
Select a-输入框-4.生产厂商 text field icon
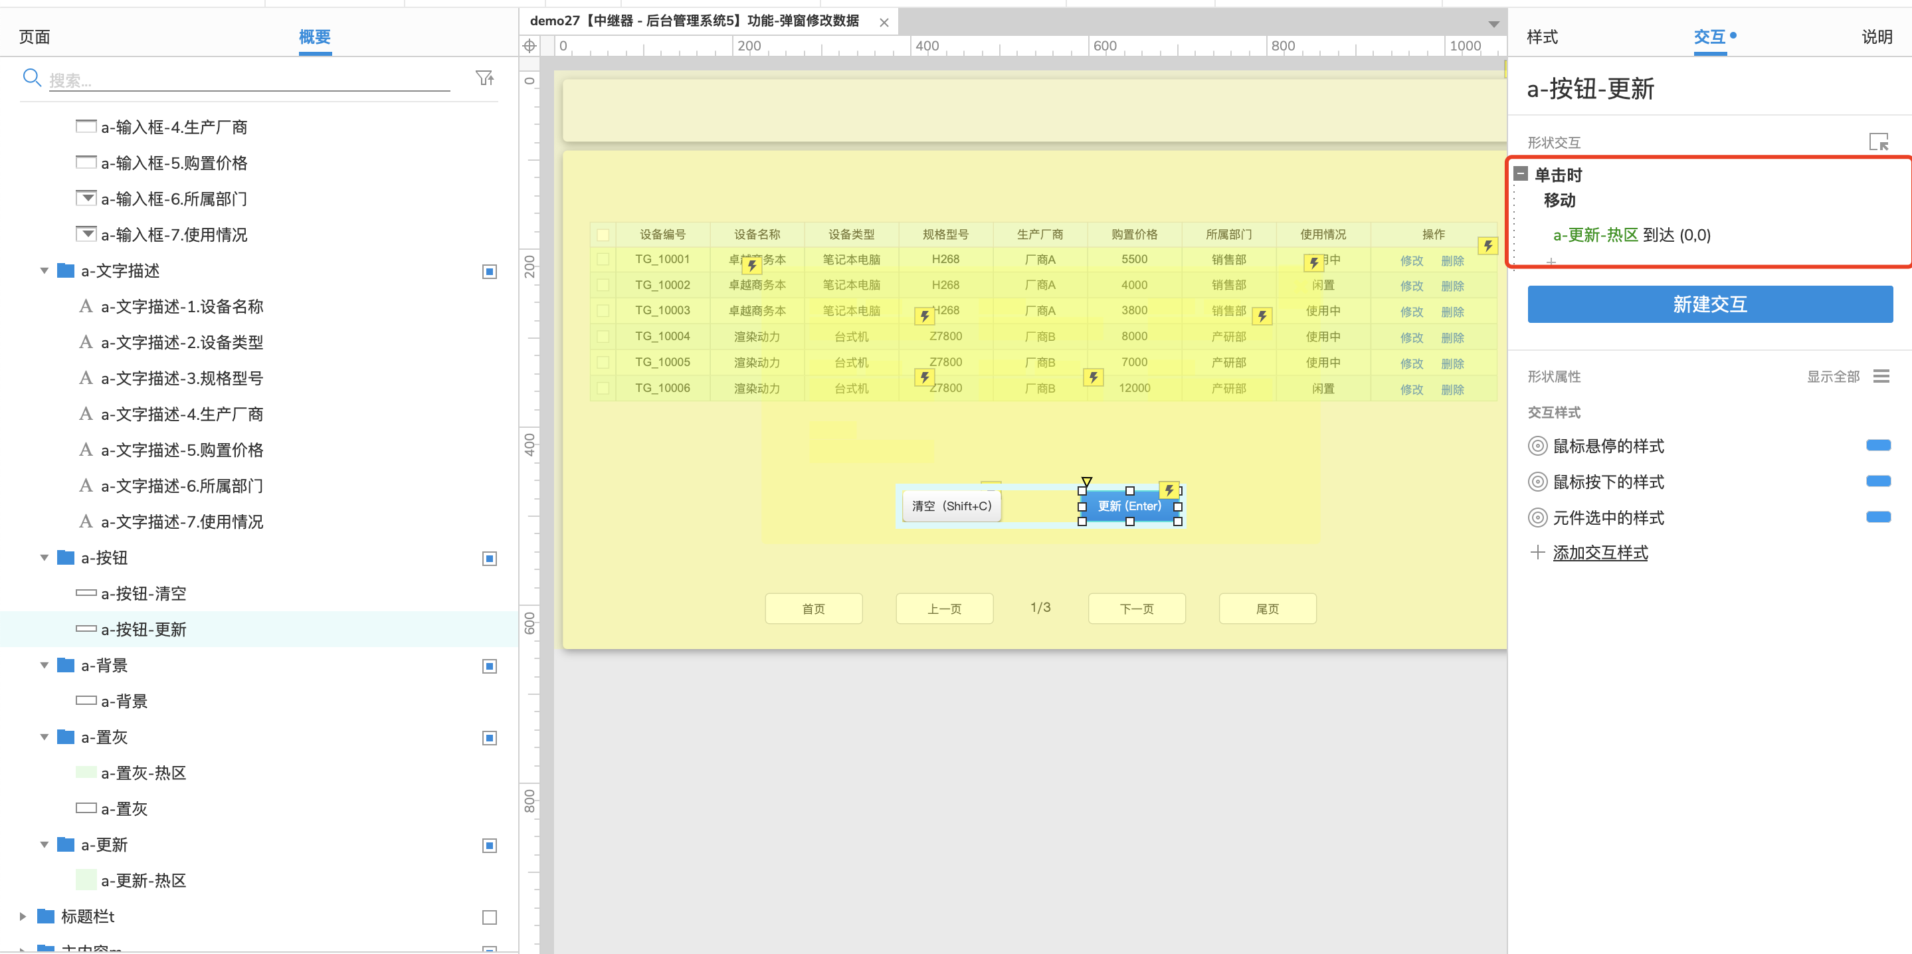coord(86,126)
